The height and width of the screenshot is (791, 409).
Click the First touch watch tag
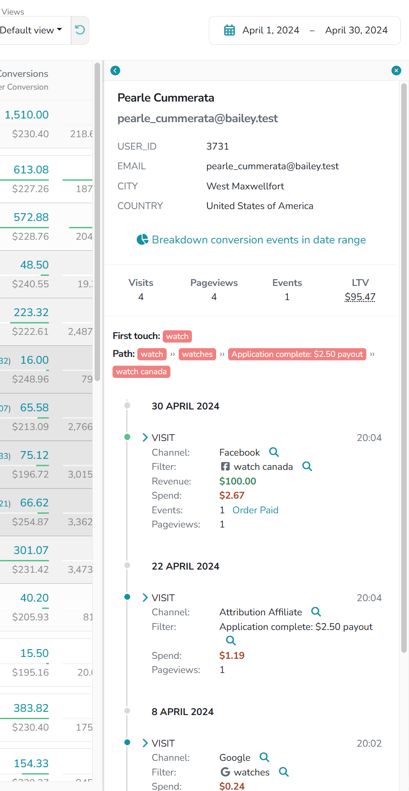click(177, 336)
